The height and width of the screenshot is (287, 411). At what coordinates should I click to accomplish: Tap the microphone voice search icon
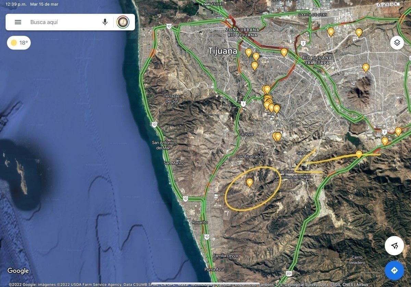pyautogui.click(x=105, y=22)
